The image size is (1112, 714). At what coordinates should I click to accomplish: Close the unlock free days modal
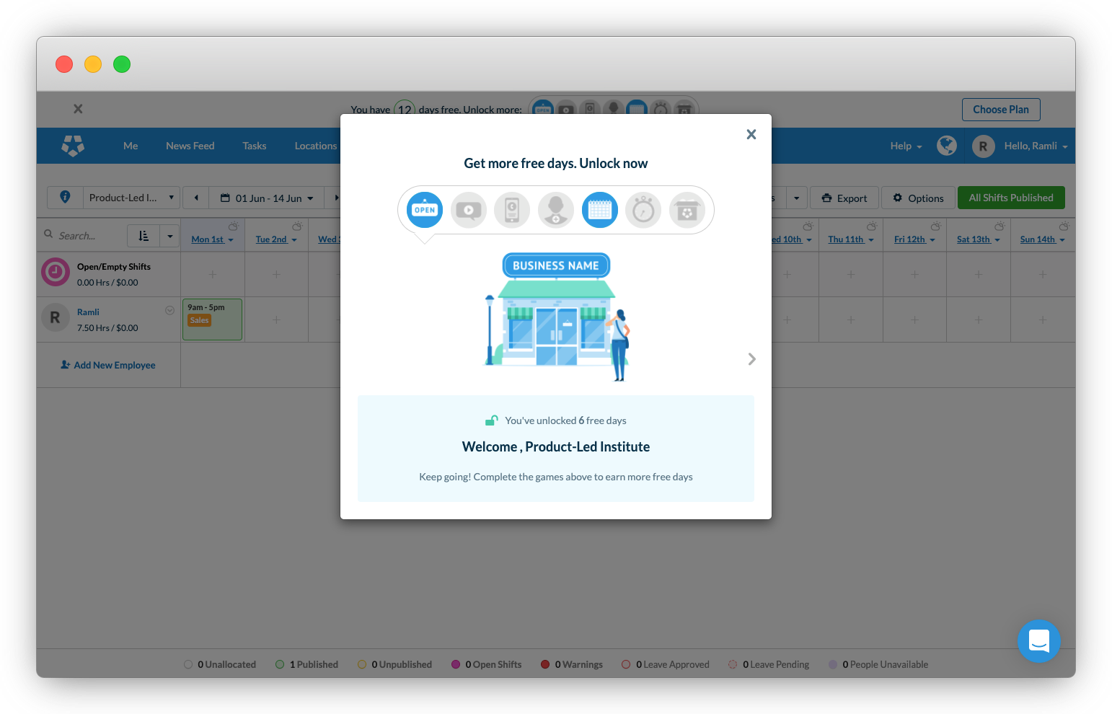coord(751,134)
